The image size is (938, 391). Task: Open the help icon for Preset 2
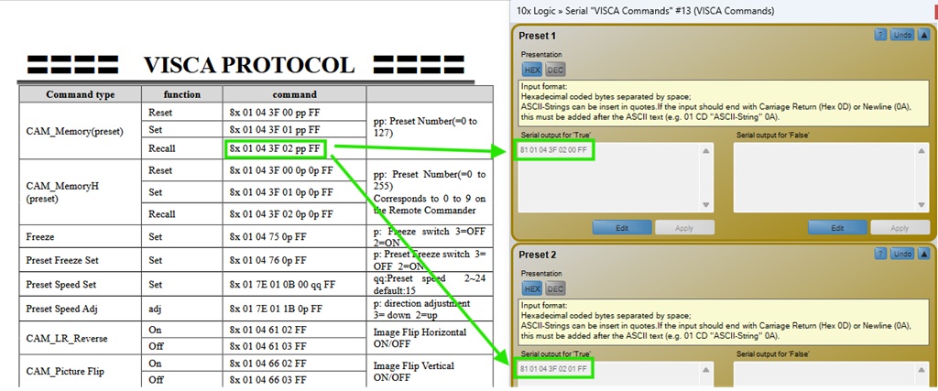[x=880, y=254]
